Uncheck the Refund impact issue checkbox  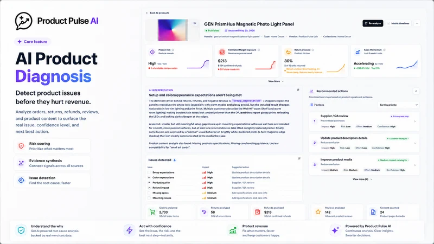(x=149, y=188)
